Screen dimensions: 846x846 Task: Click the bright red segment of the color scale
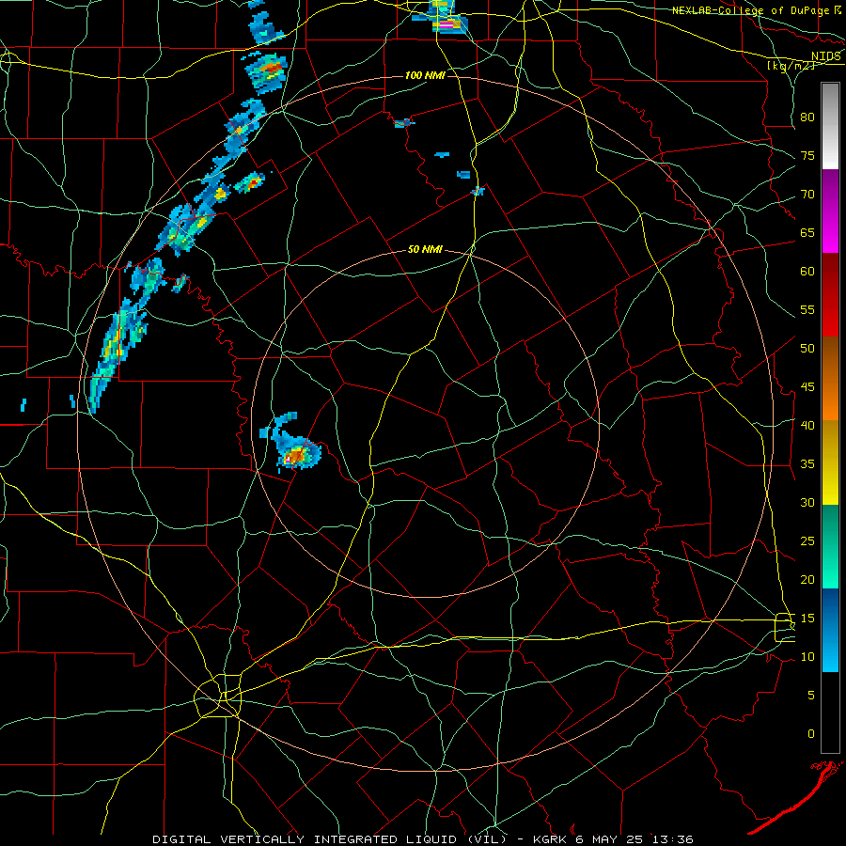click(830, 295)
